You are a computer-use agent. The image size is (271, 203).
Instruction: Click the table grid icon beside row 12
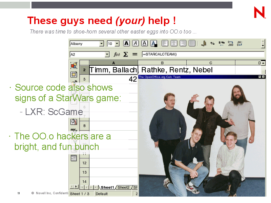tap(74, 158)
